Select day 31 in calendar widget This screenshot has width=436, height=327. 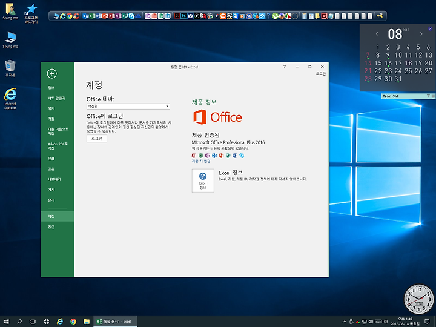(x=398, y=79)
